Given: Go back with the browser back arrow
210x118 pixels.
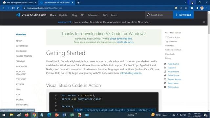Looking at the screenshot, I should point(4,8).
